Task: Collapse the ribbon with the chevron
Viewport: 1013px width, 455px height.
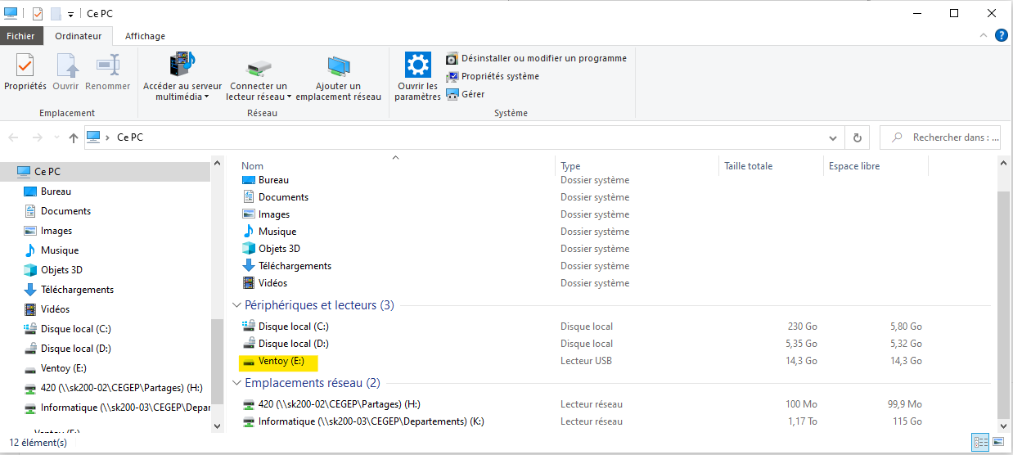Action: (x=984, y=36)
